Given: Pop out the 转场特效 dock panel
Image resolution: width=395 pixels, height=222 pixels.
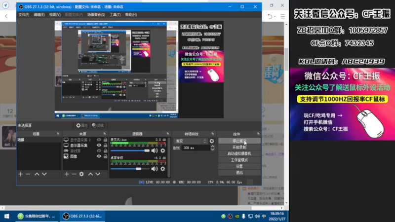Looking at the screenshot, I should click(x=213, y=134).
